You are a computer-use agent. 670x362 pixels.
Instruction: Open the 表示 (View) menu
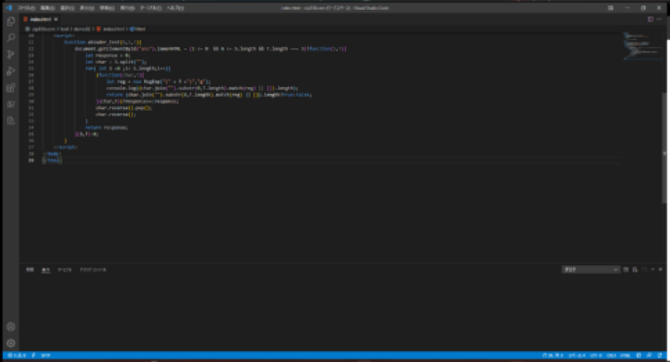pyautogui.click(x=87, y=8)
